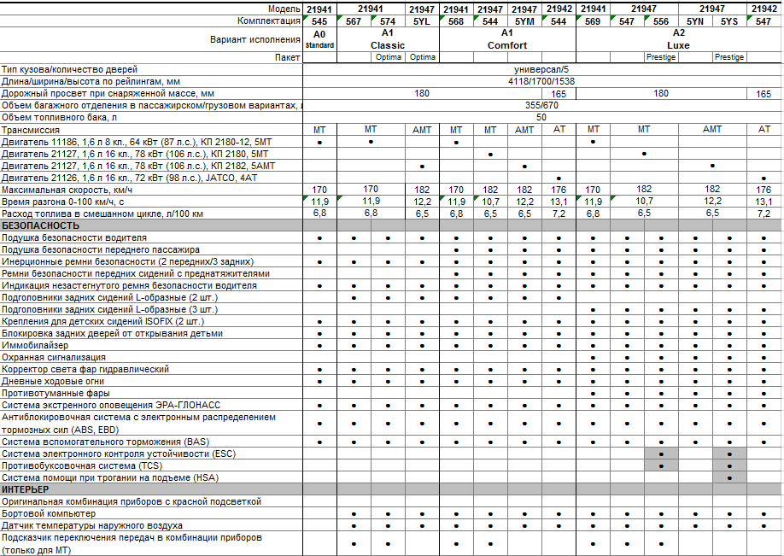Click fuel consumption '6,8' under 545
The image size is (784, 556).
pyautogui.click(x=319, y=214)
